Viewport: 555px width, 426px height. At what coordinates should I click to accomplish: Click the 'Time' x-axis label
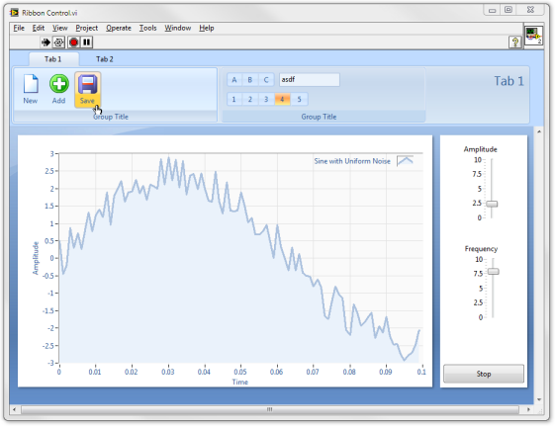[240, 383]
